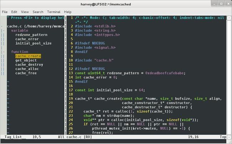The height and width of the screenshot is (144, 232).
Task: Click the vertical scrollbar track
Action: [229, 77]
